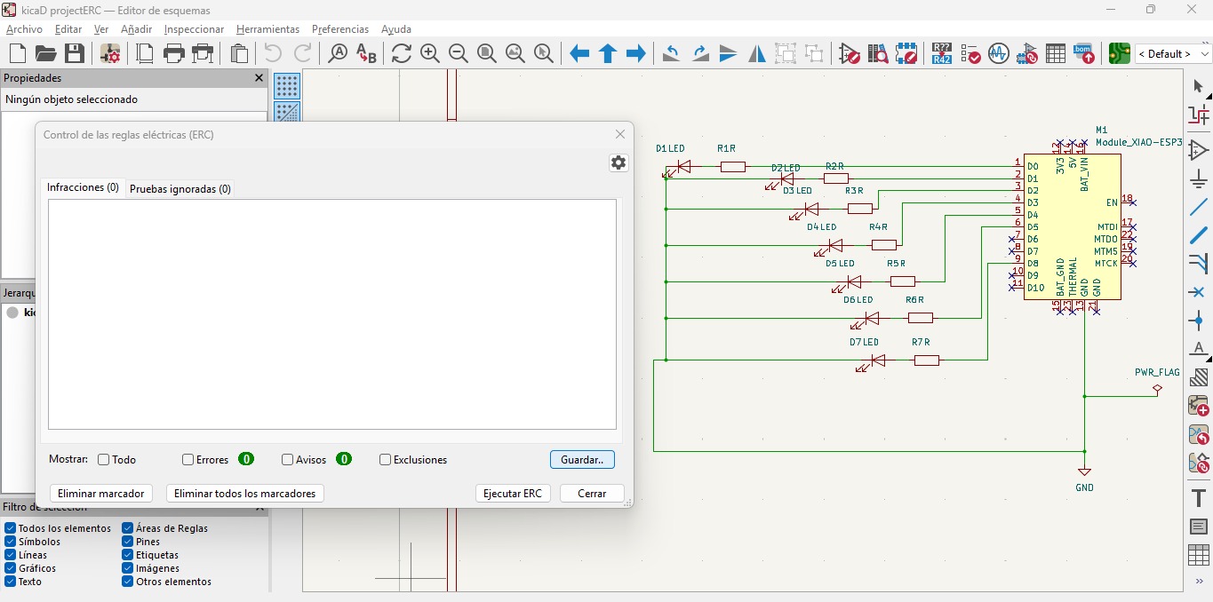
Task: Mirror selection vertically
Action: [x=729, y=53]
